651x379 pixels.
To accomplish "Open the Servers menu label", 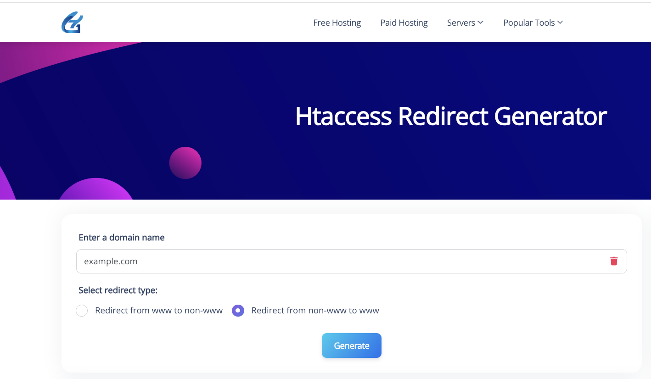I will click(x=461, y=22).
